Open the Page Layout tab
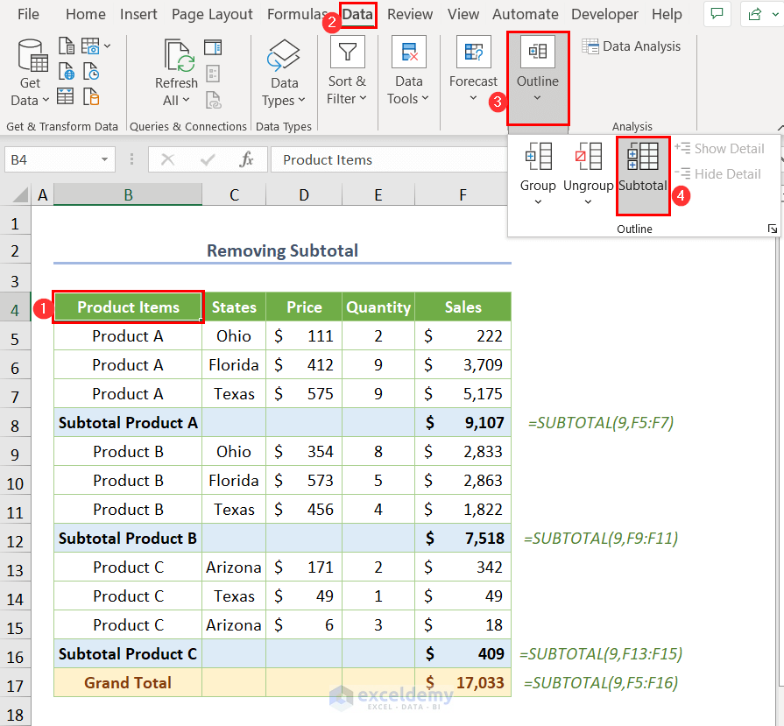The image size is (784, 726). coord(212,15)
